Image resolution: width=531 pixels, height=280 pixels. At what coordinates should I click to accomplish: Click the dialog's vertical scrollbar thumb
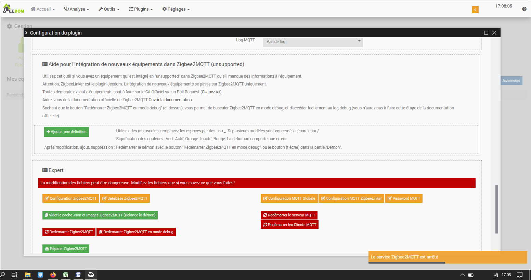click(497, 209)
